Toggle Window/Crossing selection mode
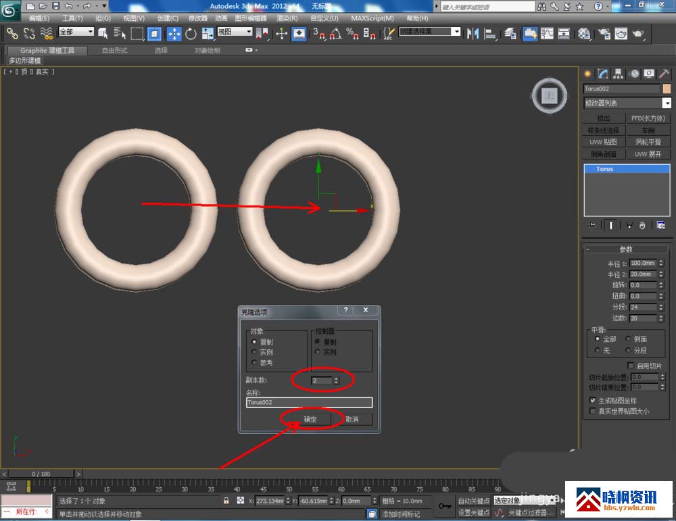Viewport: 676px width, 521px height. (154, 33)
